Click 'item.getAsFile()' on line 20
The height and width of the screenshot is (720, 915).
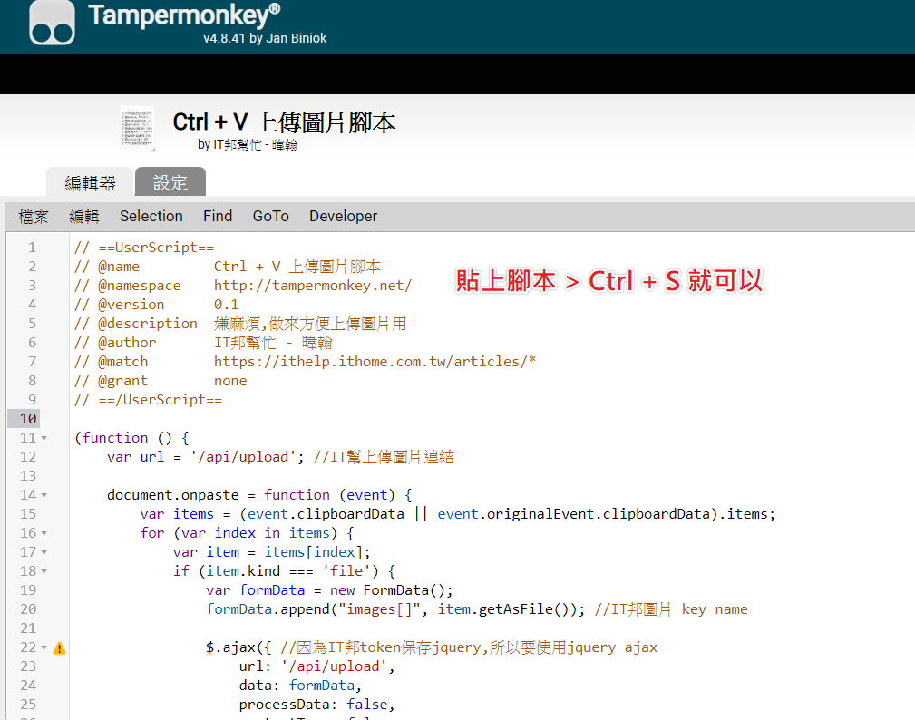(x=503, y=609)
